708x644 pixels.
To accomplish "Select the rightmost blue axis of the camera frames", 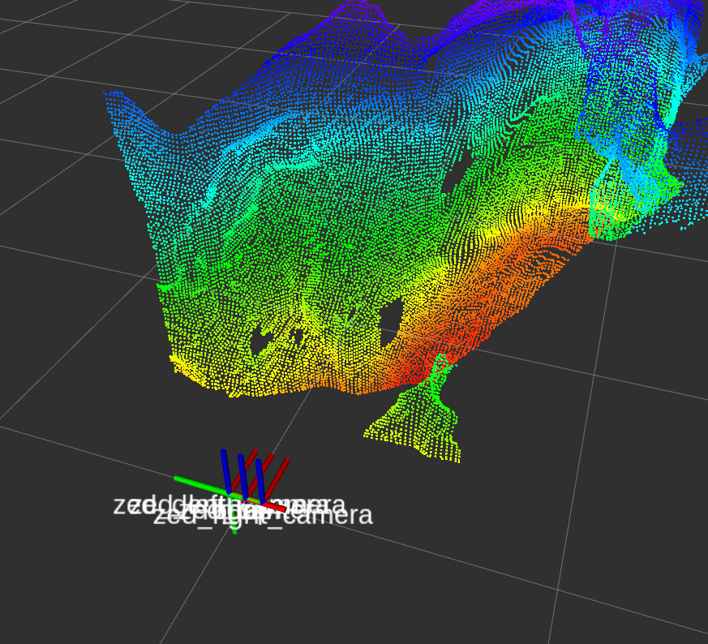I will pyautogui.click(x=260, y=479).
